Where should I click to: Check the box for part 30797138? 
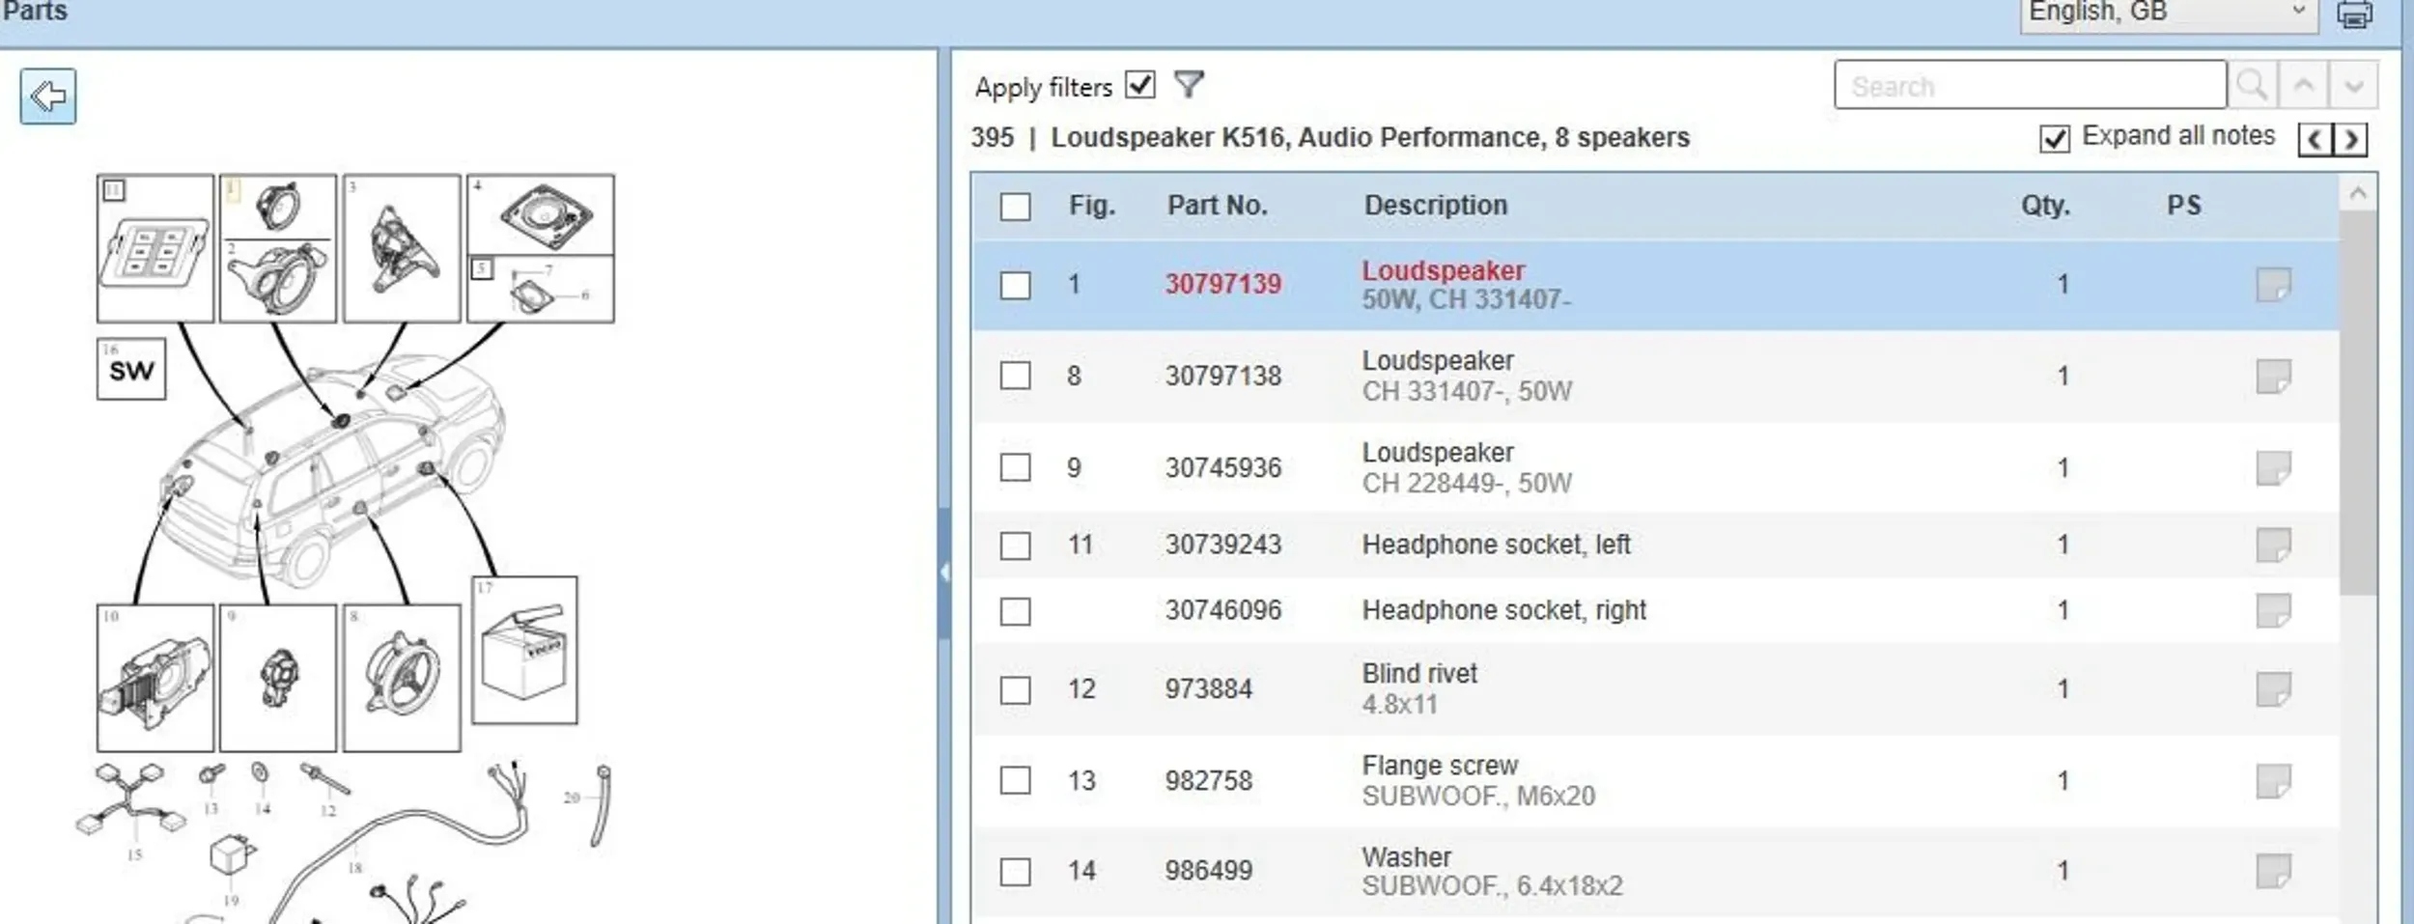tap(1015, 376)
